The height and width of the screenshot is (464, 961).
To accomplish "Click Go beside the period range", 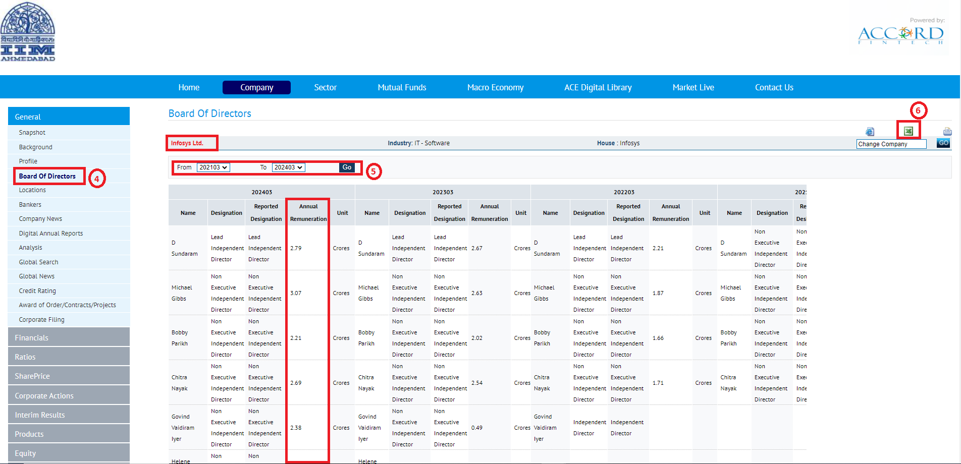I will pyautogui.click(x=347, y=167).
